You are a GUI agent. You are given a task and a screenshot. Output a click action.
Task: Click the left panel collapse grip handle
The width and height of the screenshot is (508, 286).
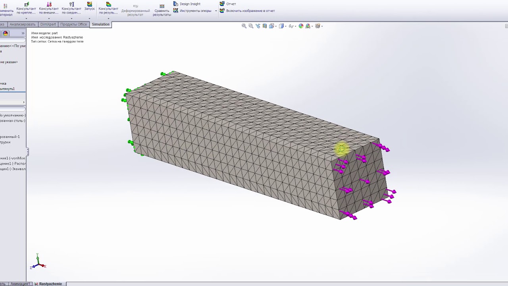coord(27,152)
